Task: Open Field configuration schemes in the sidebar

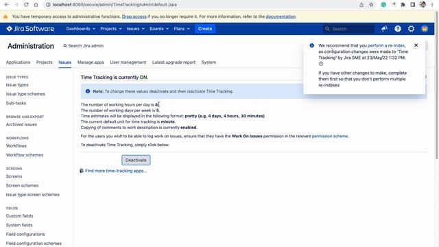Action: tap(34, 244)
